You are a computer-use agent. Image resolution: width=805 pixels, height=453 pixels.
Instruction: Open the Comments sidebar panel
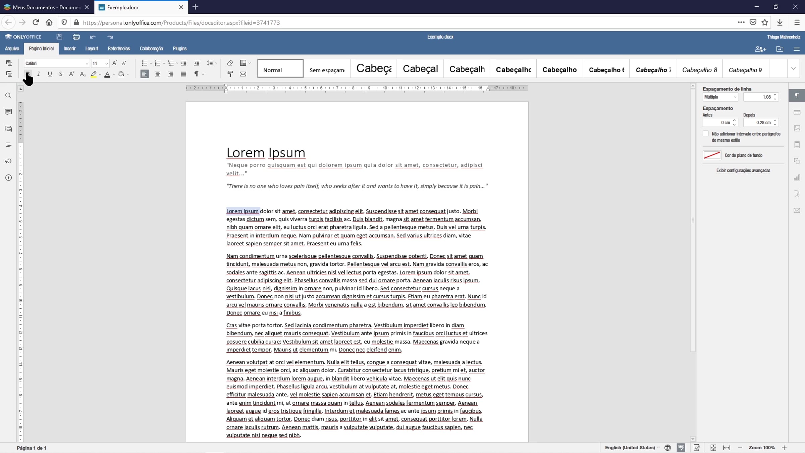tap(8, 112)
